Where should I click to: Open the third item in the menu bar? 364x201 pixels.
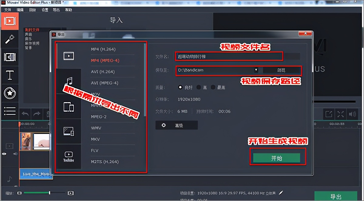coord(32,10)
